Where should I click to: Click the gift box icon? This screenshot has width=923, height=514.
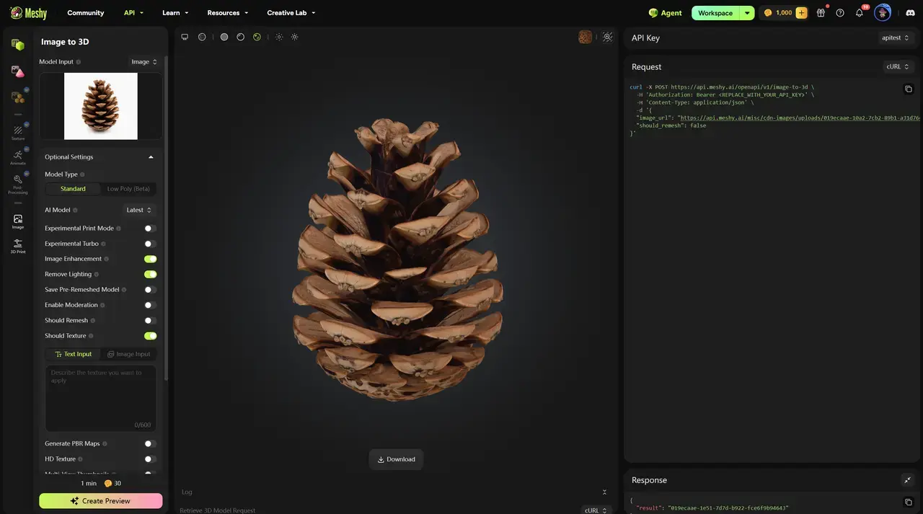821,12
